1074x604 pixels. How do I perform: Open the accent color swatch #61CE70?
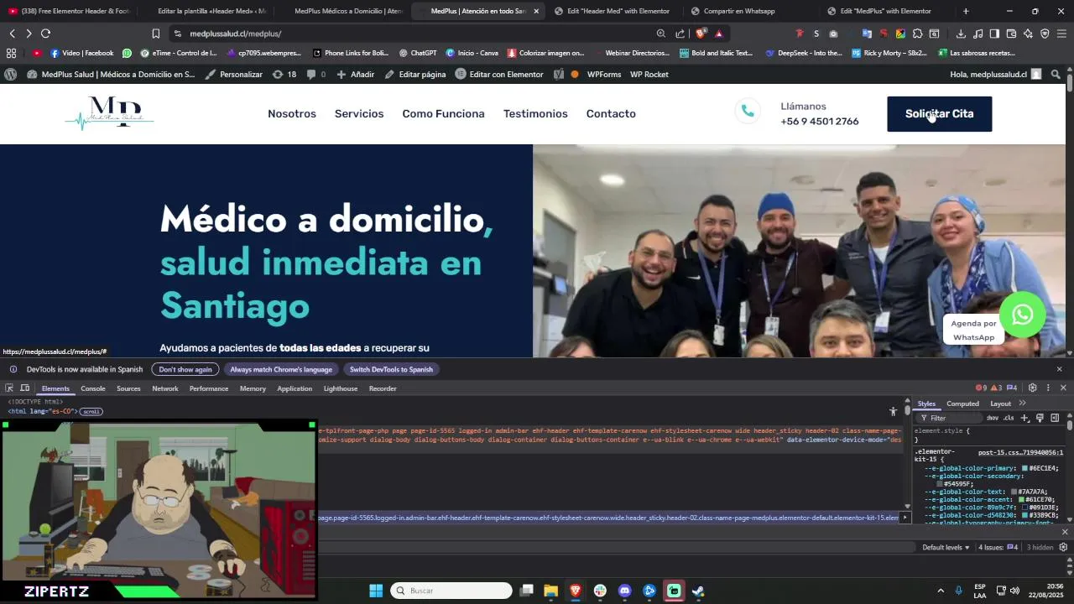coord(1021,499)
